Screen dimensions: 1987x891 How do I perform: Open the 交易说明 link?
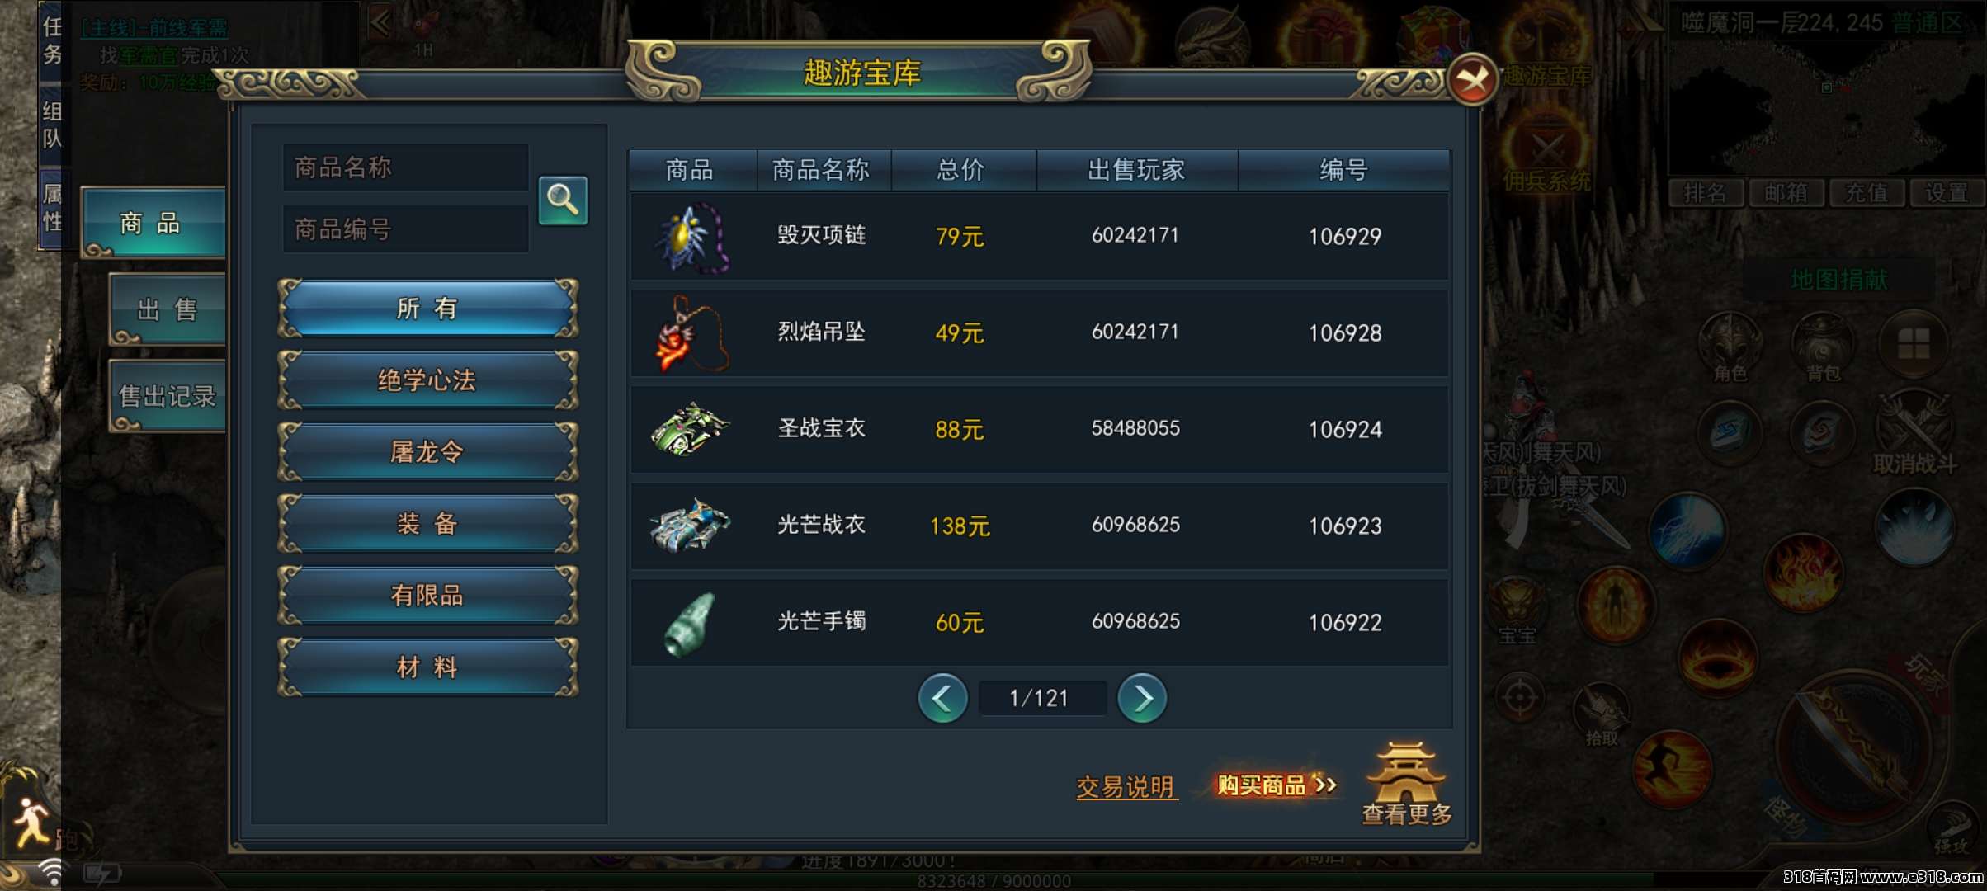1126,786
